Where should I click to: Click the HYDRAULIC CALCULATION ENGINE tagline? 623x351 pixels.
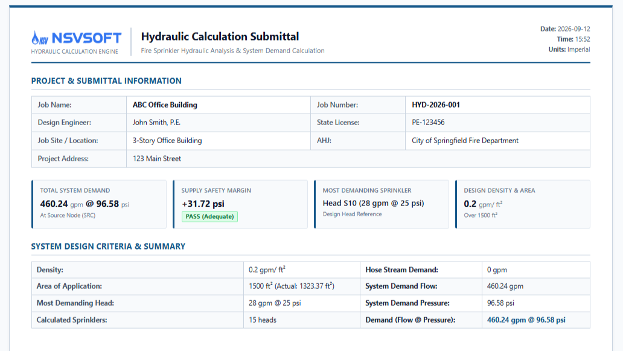click(74, 51)
